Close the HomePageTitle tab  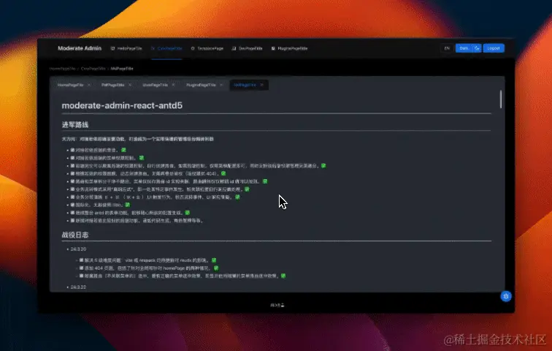click(89, 85)
